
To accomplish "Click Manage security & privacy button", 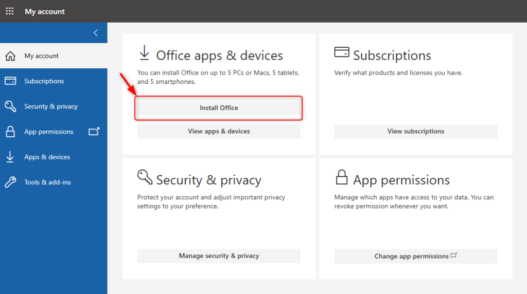I will (x=219, y=256).
